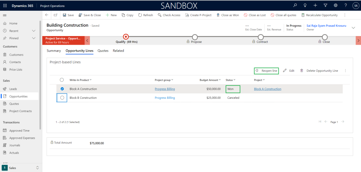Viewport: 361px width, 172px height.
Task: Open command bar overflow more options
Action: pos(345,15)
